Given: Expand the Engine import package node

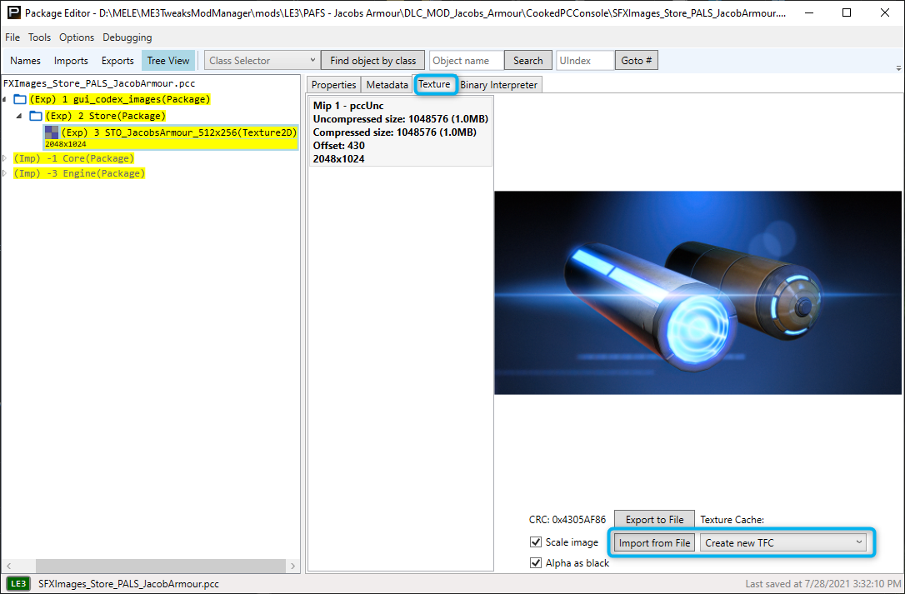Looking at the screenshot, I should 5,173.
